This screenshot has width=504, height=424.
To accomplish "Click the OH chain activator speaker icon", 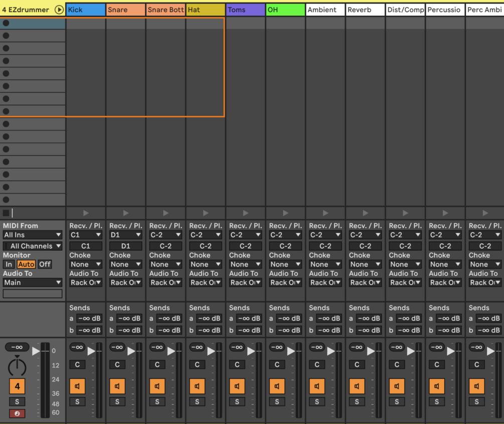I will click(277, 386).
